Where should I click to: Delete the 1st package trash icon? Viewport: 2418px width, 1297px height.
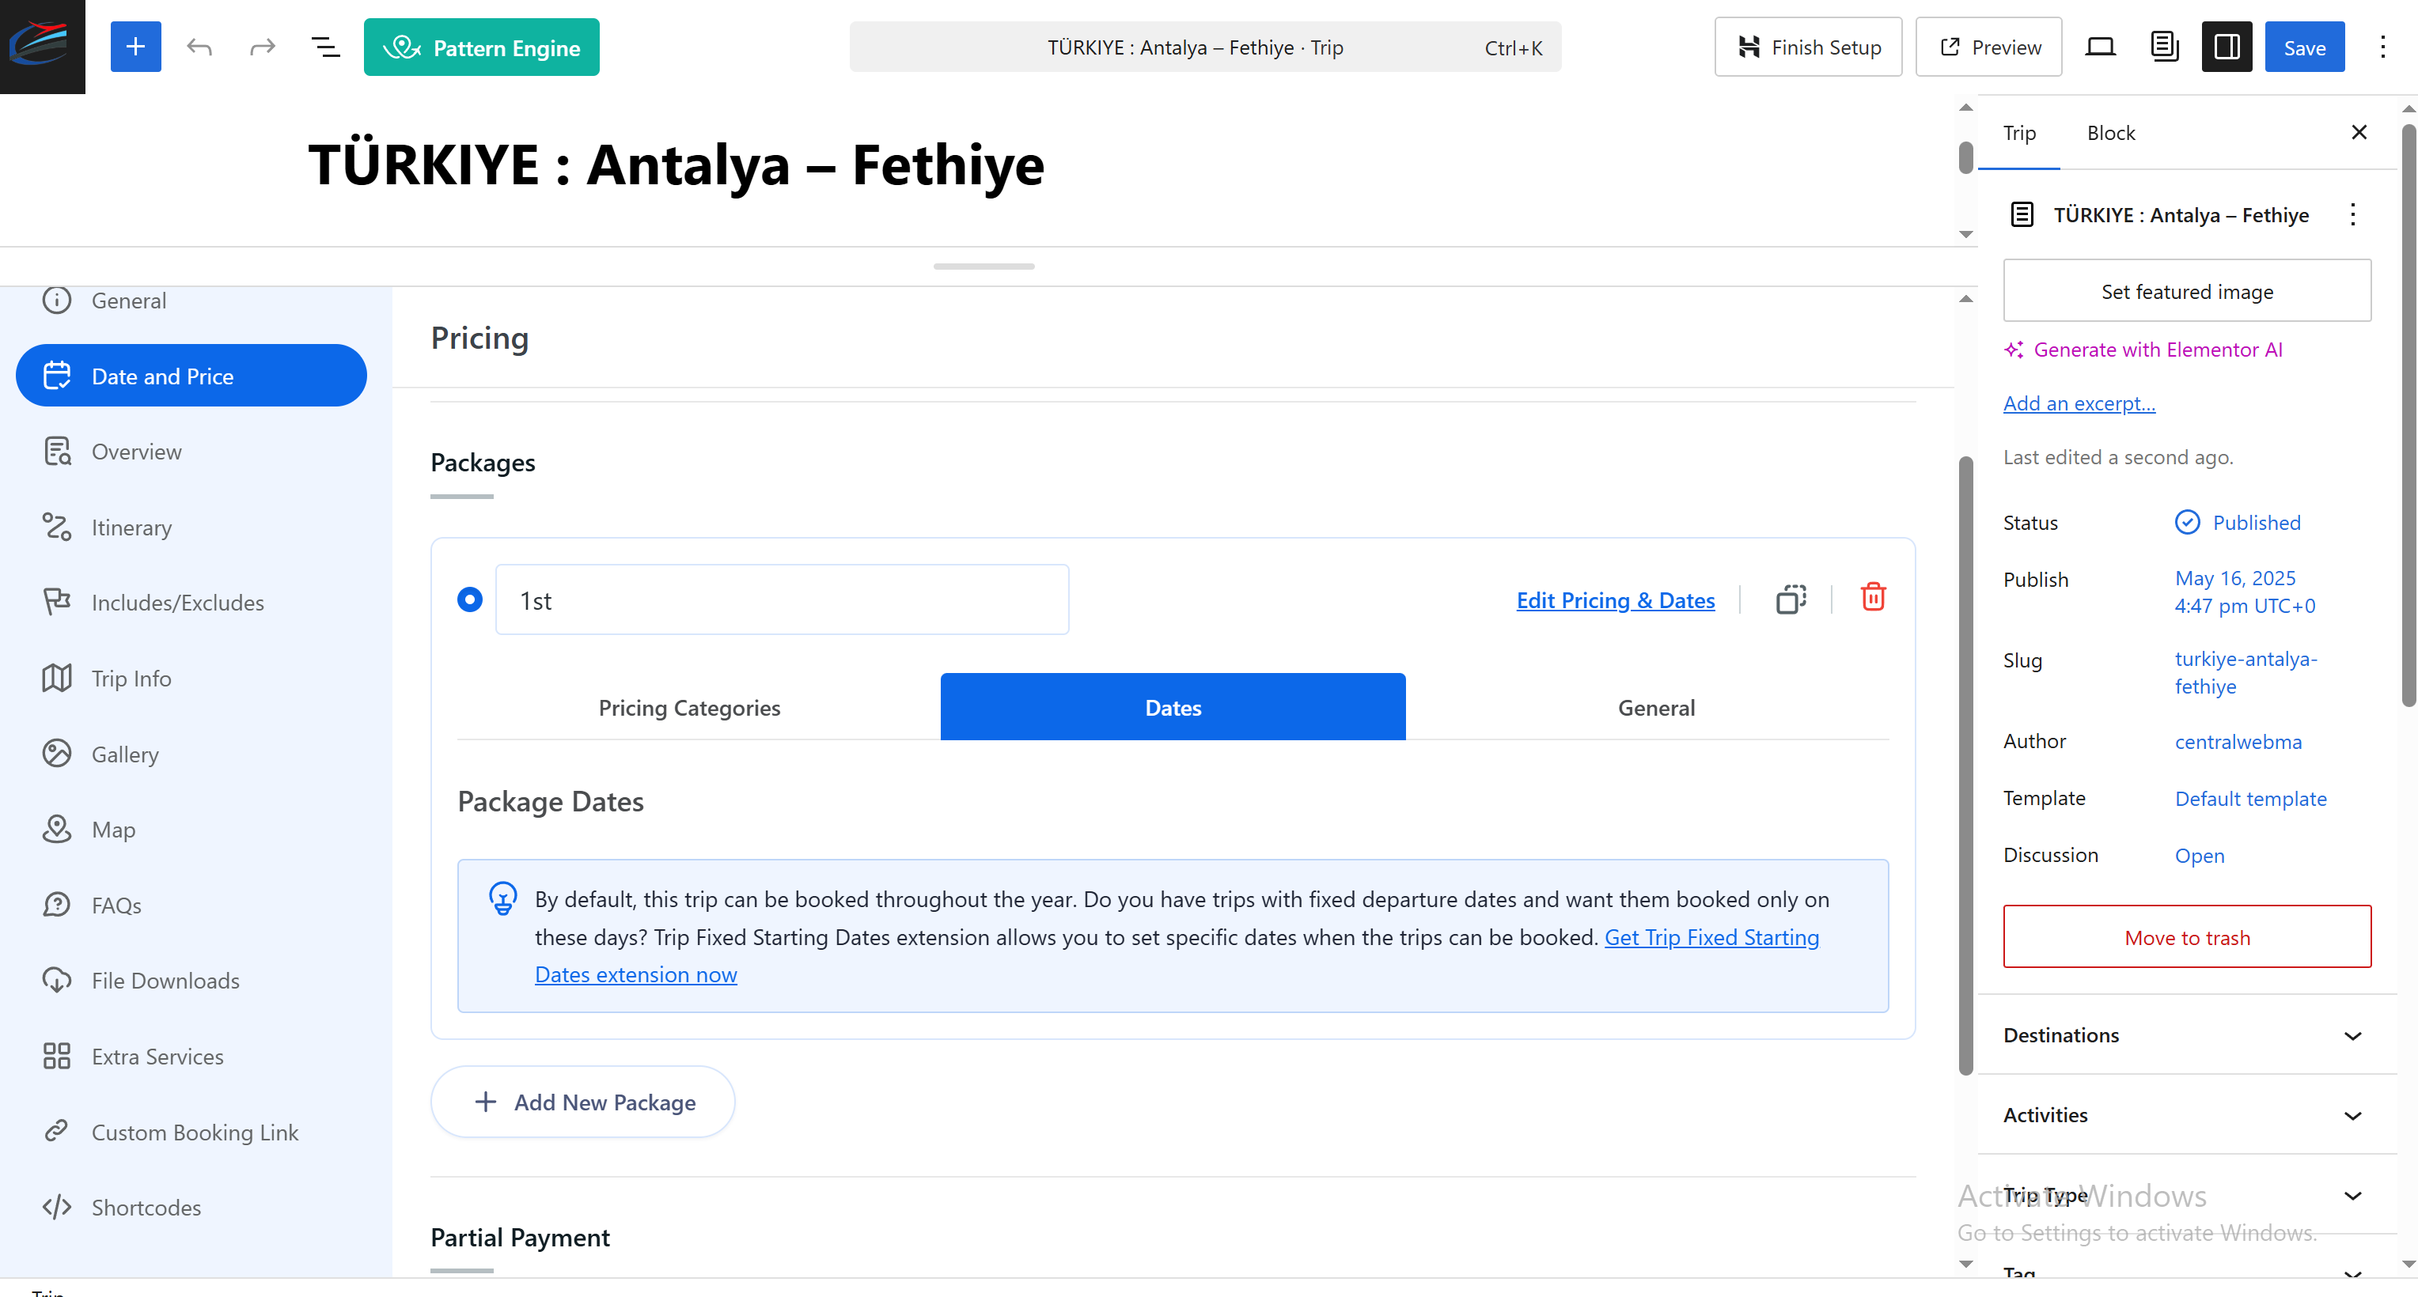1873,597
